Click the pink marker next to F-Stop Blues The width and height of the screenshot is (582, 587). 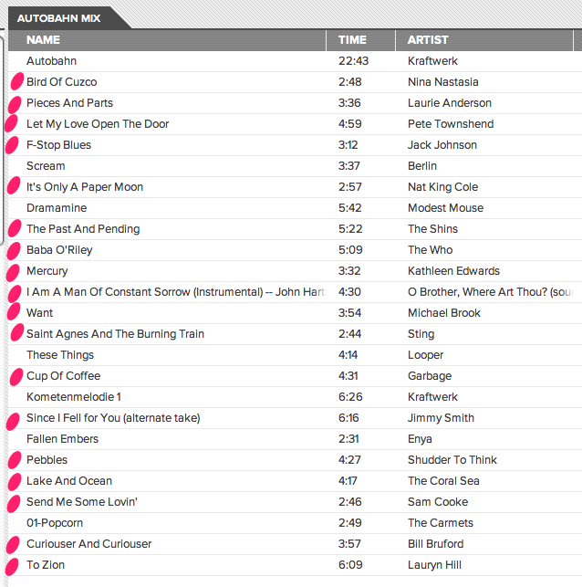click(x=12, y=145)
